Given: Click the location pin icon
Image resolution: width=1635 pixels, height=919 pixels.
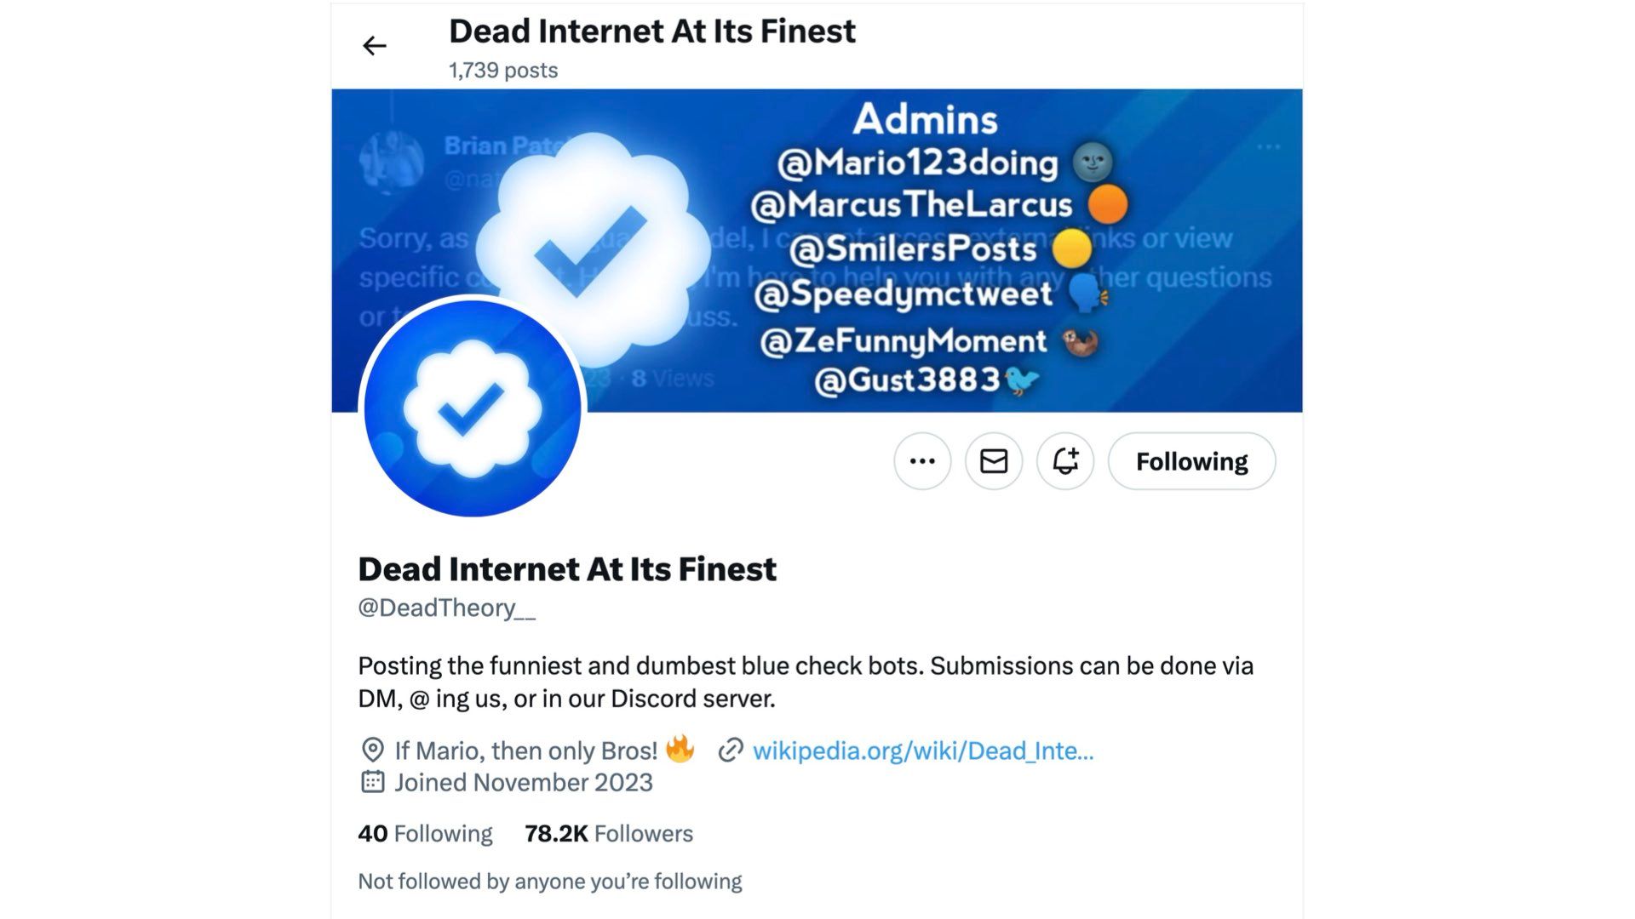Looking at the screenshot, I should [372, 751].
